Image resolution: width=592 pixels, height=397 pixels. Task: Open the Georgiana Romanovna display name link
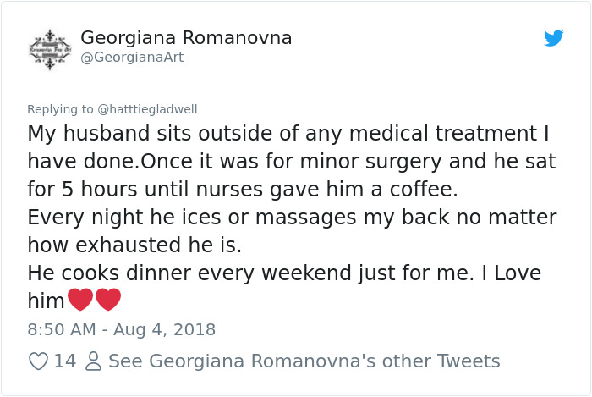186,37
